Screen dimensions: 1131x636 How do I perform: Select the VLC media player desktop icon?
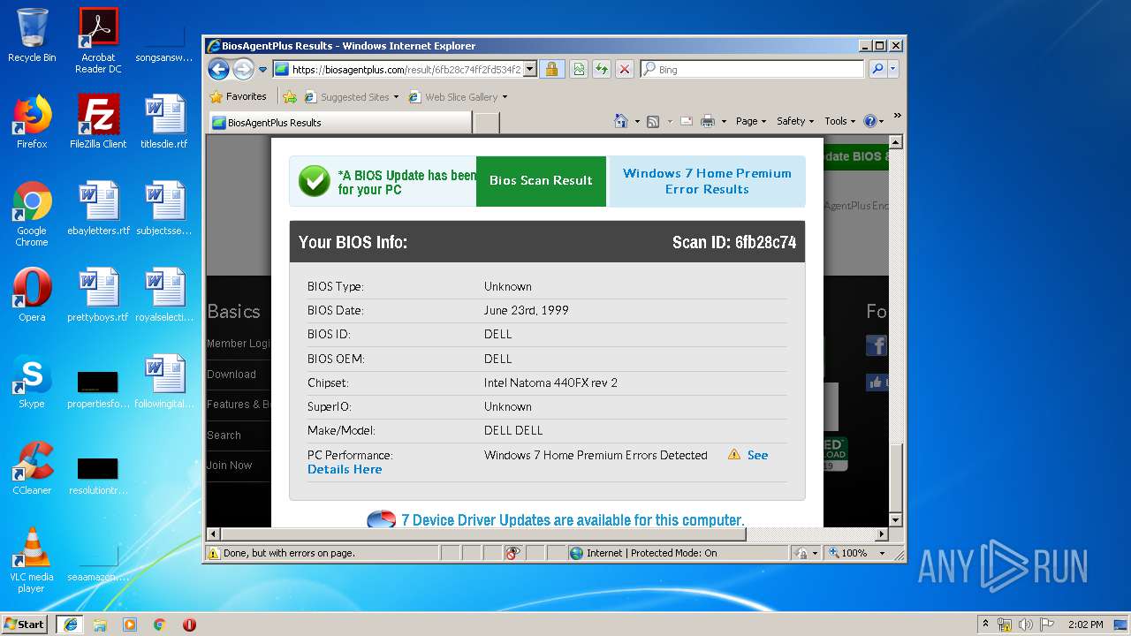click(x=32, y=560)
